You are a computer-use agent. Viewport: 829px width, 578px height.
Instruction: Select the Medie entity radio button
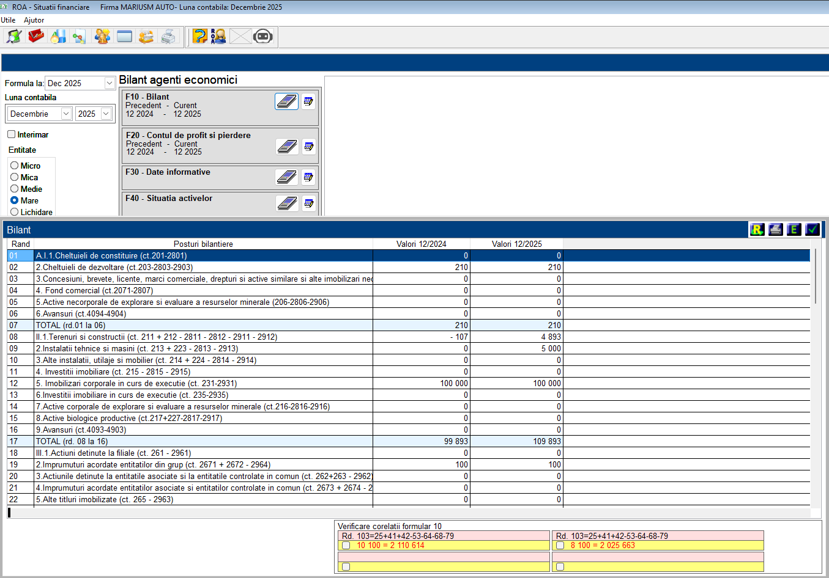15,189
